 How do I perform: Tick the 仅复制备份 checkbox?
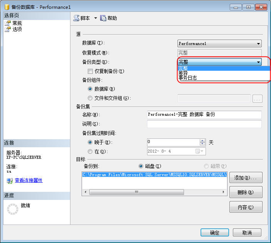90,71
